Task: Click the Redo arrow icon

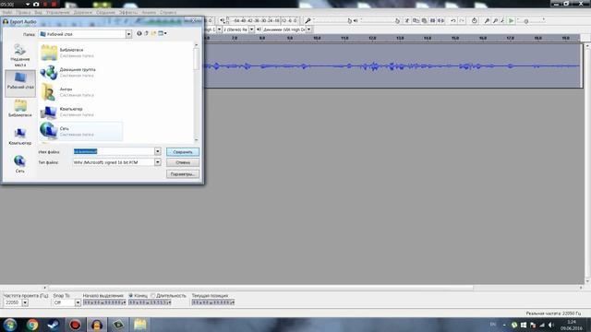Action: tap(462, 20)
